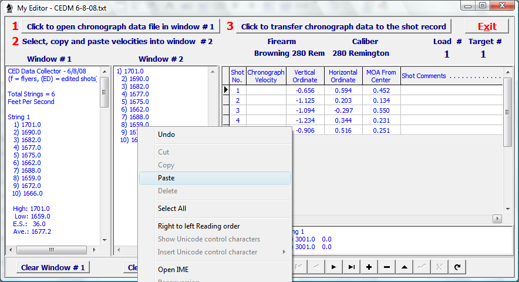
Task: Open chronograph data file in window #1
Action: tap(120, 26)
